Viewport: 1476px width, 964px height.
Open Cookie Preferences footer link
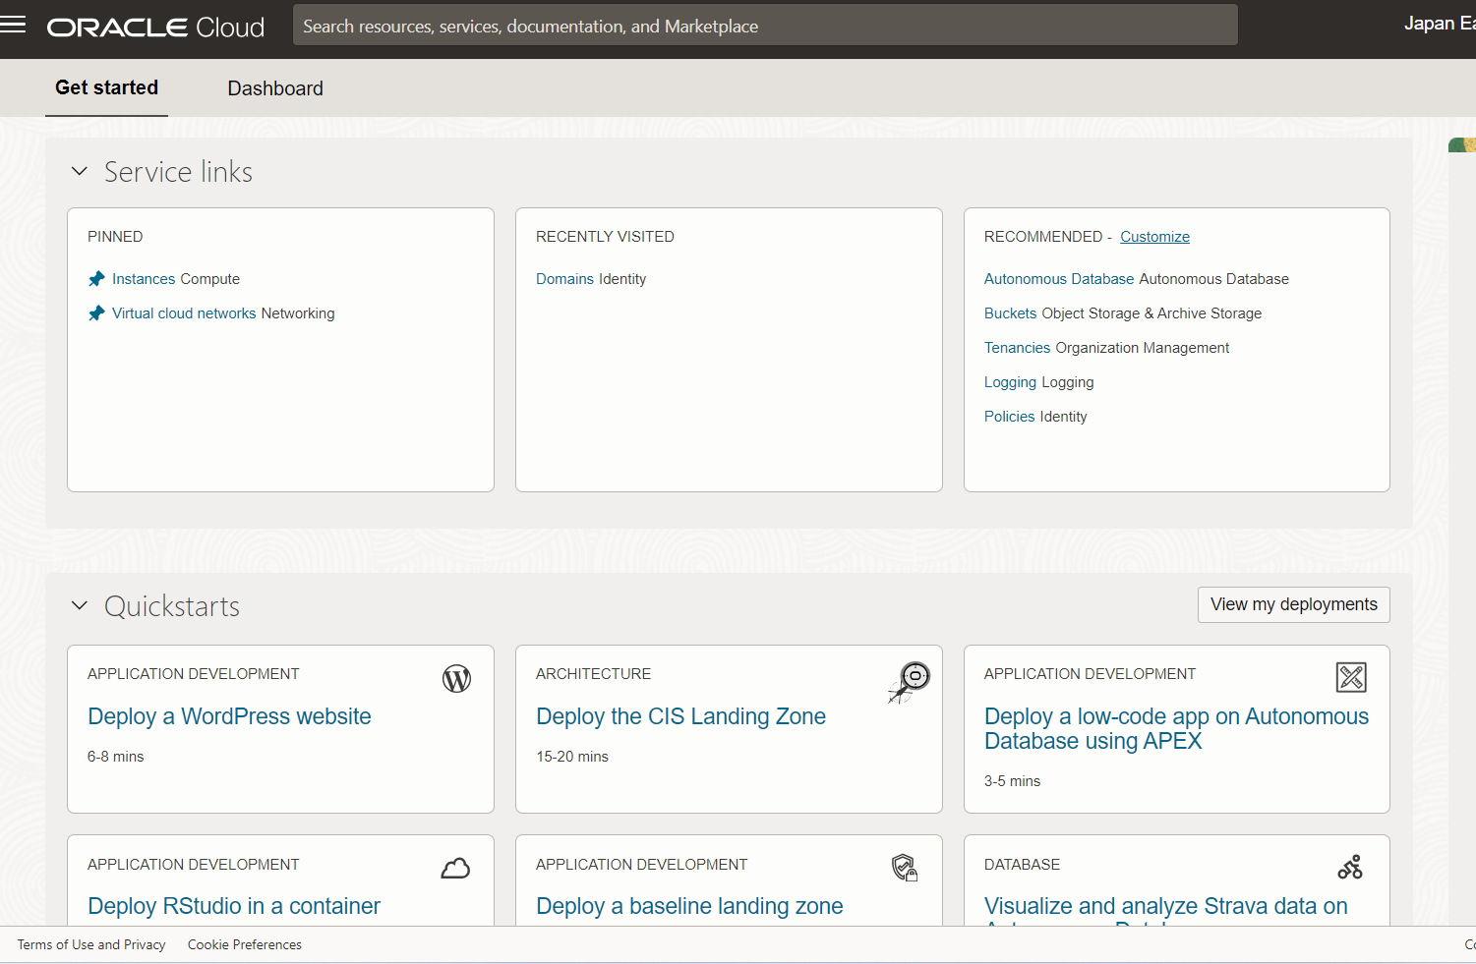pyautogui.click(x=245, y=944)
